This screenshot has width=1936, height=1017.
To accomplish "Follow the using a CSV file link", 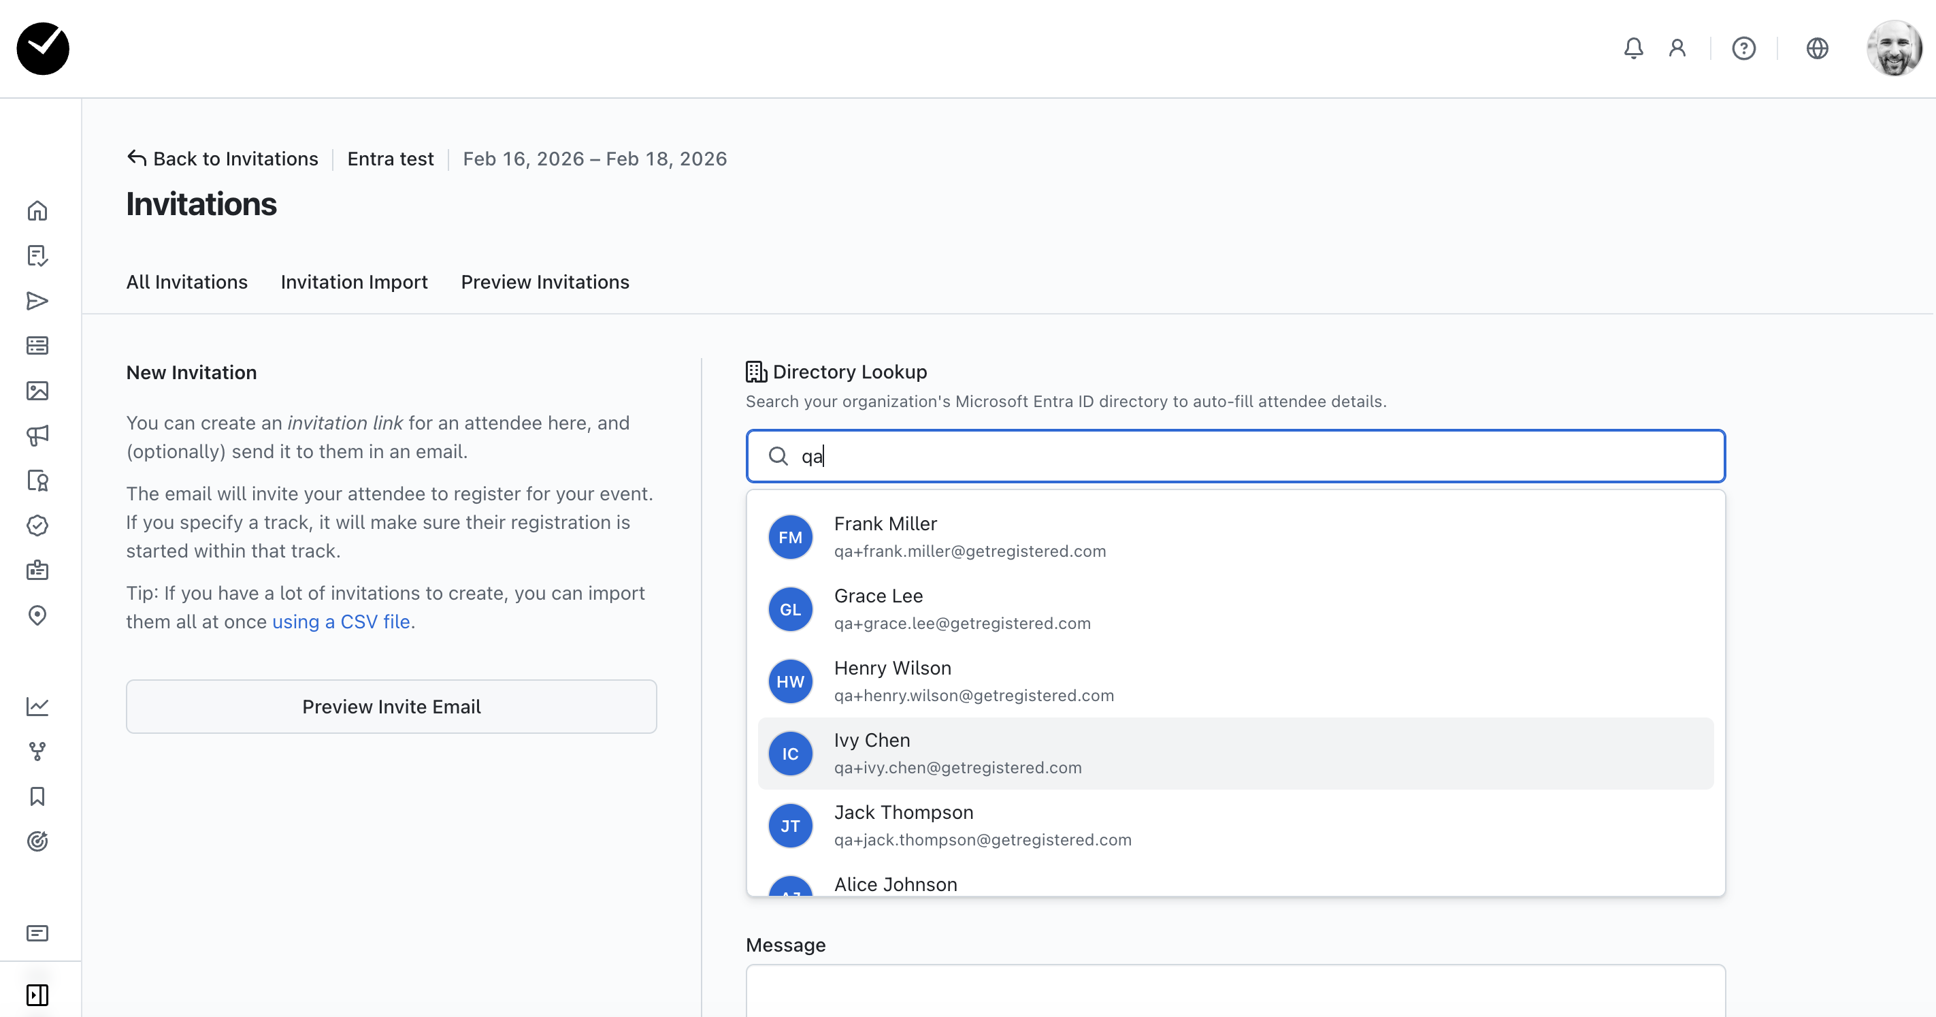I will 340,621.
